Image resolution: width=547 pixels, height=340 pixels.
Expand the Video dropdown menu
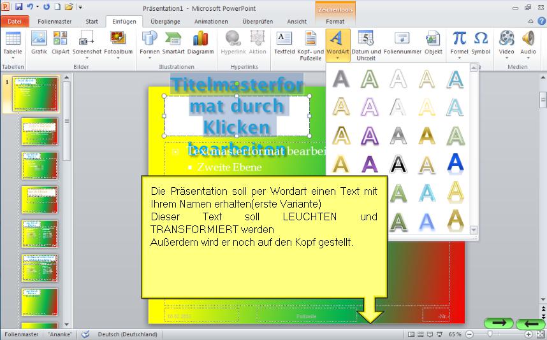(x=506, y=58)
